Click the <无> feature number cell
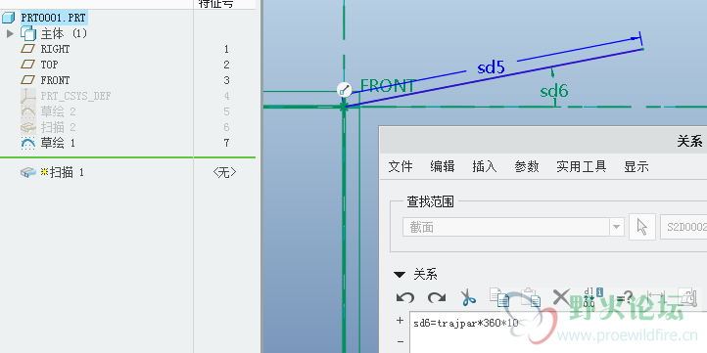 pyautogui.click(x=224, y=172)
